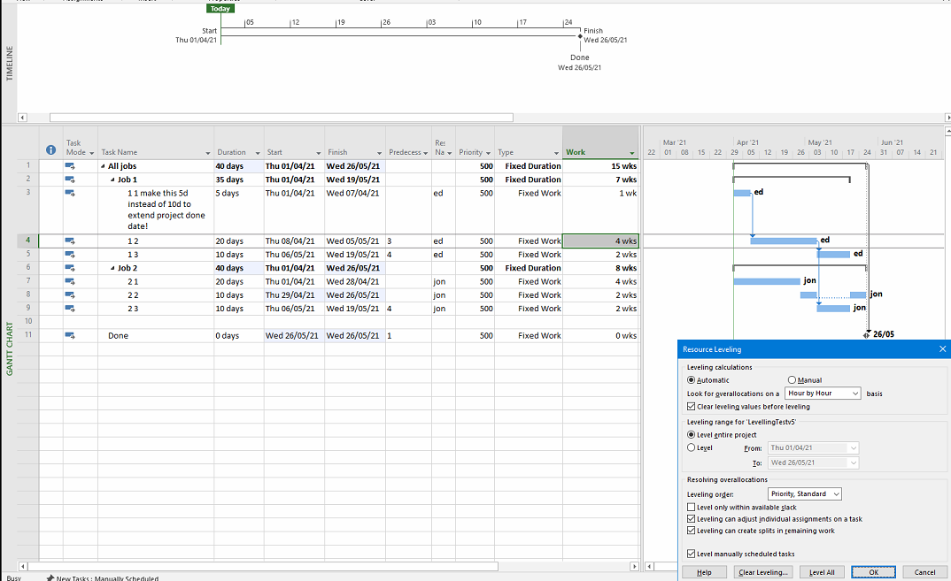Image resolution: width=951 pixels, height=581 pixels.
Task: Enable Level only within available slack
Action: click(691, 507)
